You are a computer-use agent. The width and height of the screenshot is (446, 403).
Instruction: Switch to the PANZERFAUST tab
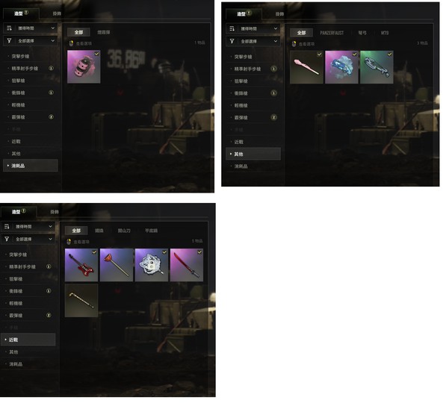click(x=332, y=33)
